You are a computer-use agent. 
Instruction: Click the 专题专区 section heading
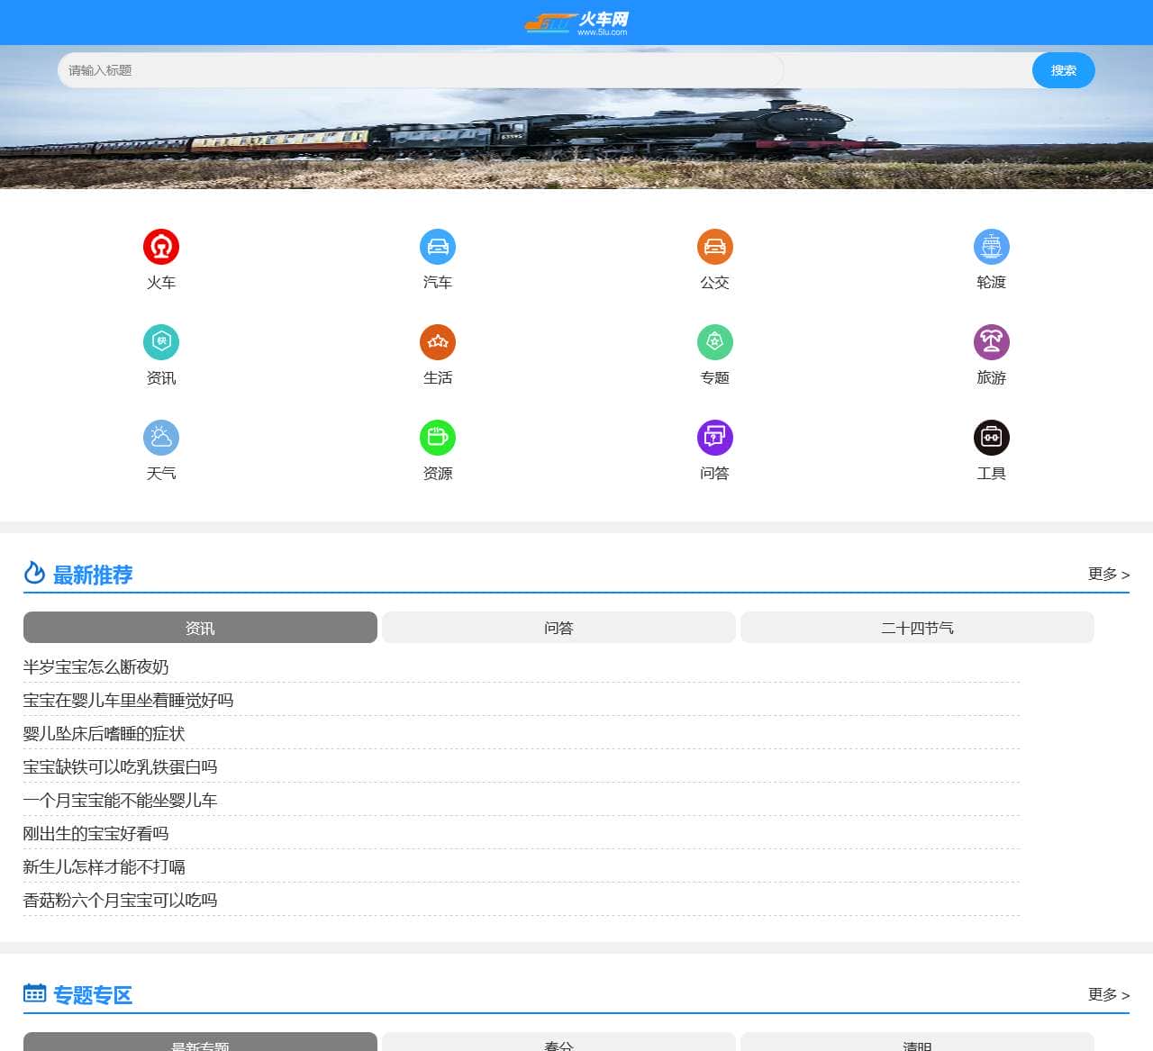point(93,995)
